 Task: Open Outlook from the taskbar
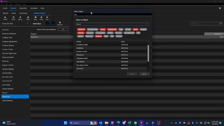pos(101,123)
